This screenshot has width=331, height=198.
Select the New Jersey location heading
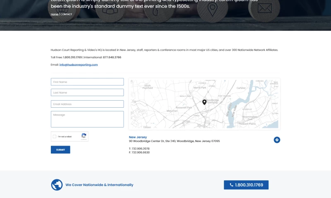138,137
